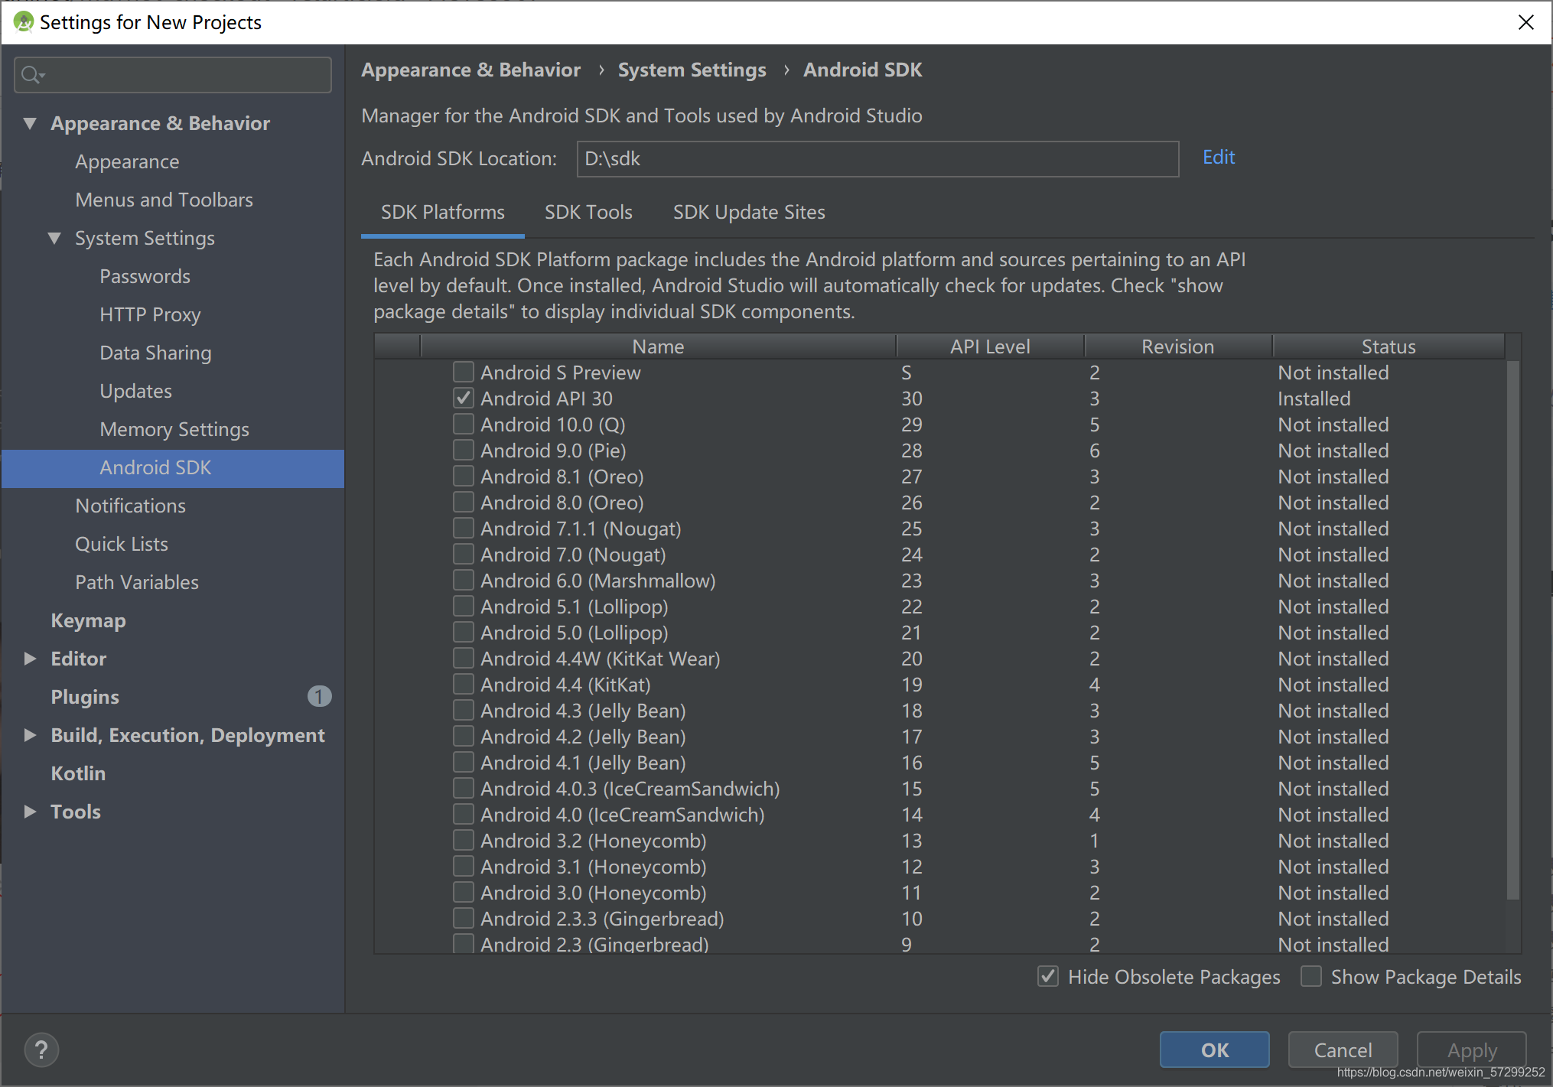Screen dimensions: 1553x1087
Task: Open the SDK Update Sites tab
Action: click(x=749, y=212)
